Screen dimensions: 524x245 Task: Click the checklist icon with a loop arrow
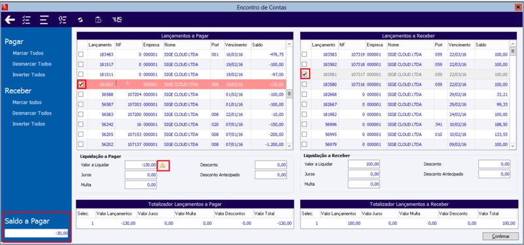click(62, 20)
